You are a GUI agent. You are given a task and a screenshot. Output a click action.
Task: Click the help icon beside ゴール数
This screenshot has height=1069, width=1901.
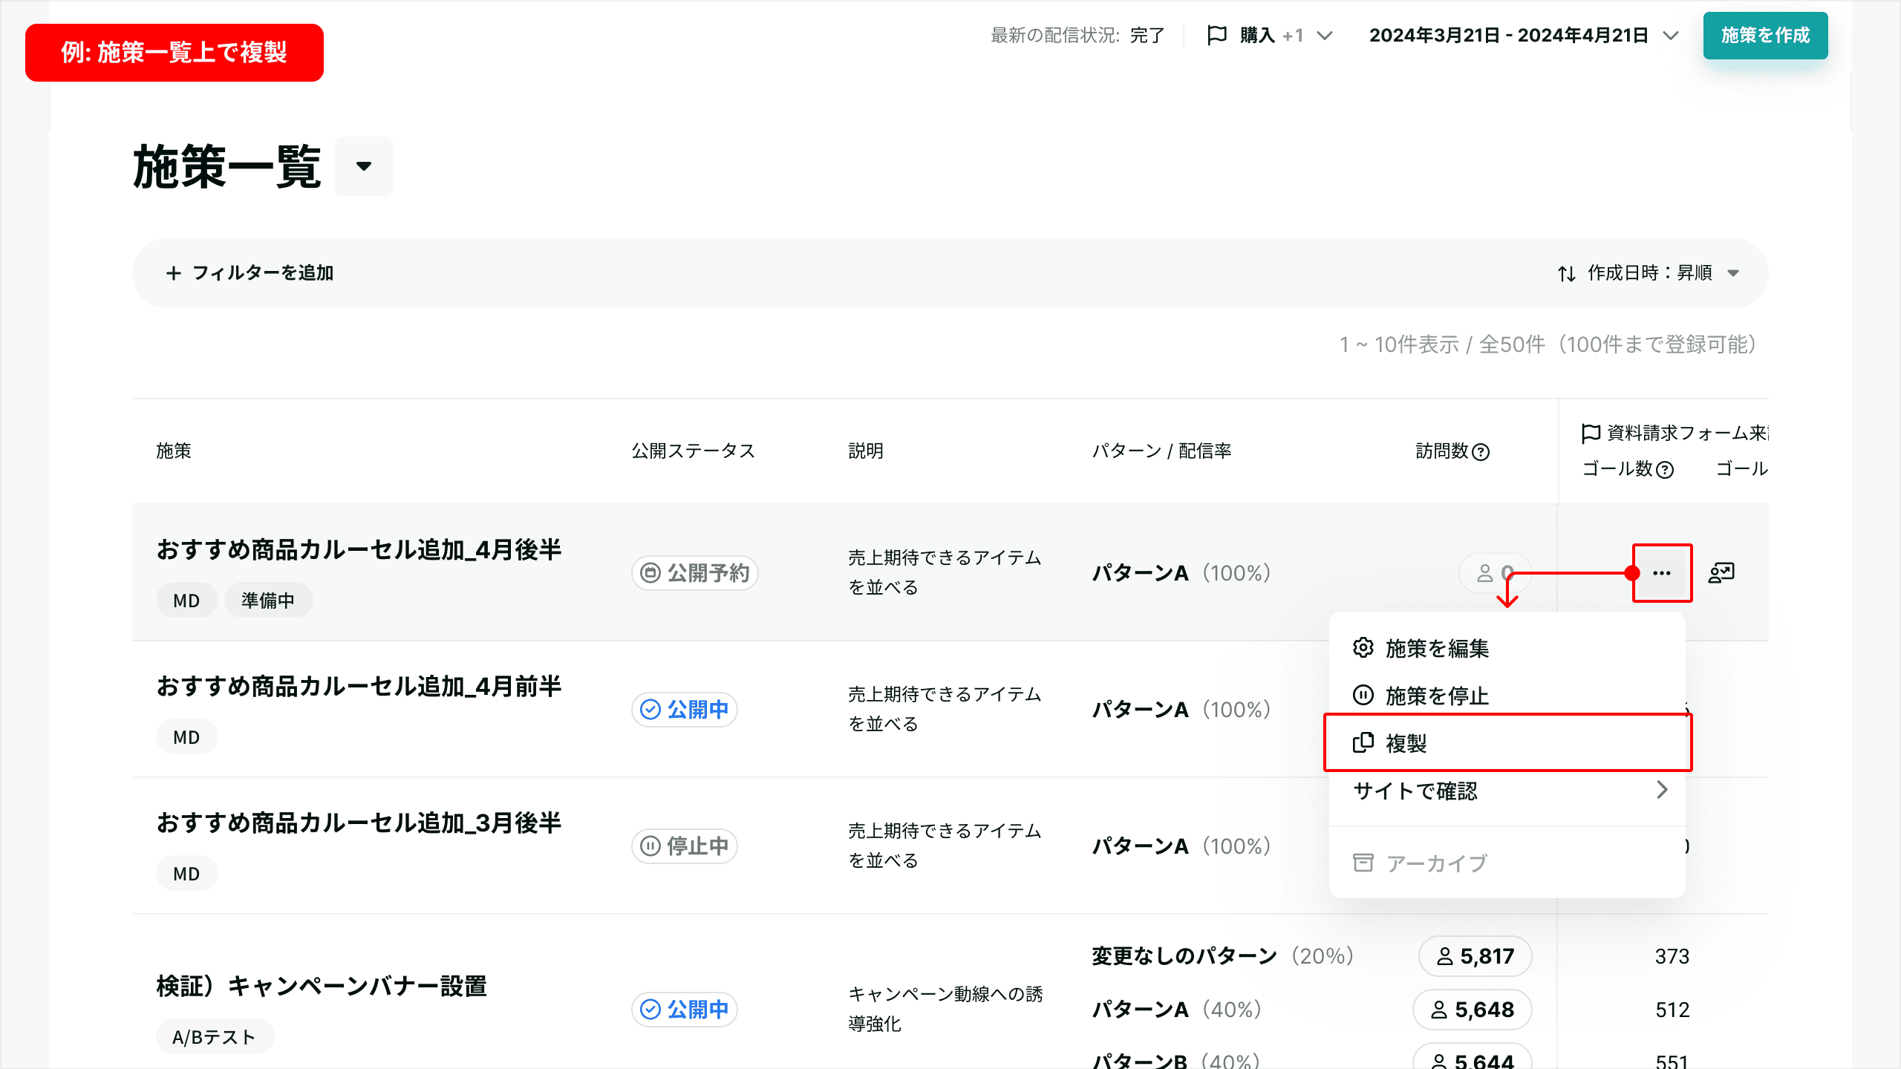tap(1665, 469)
